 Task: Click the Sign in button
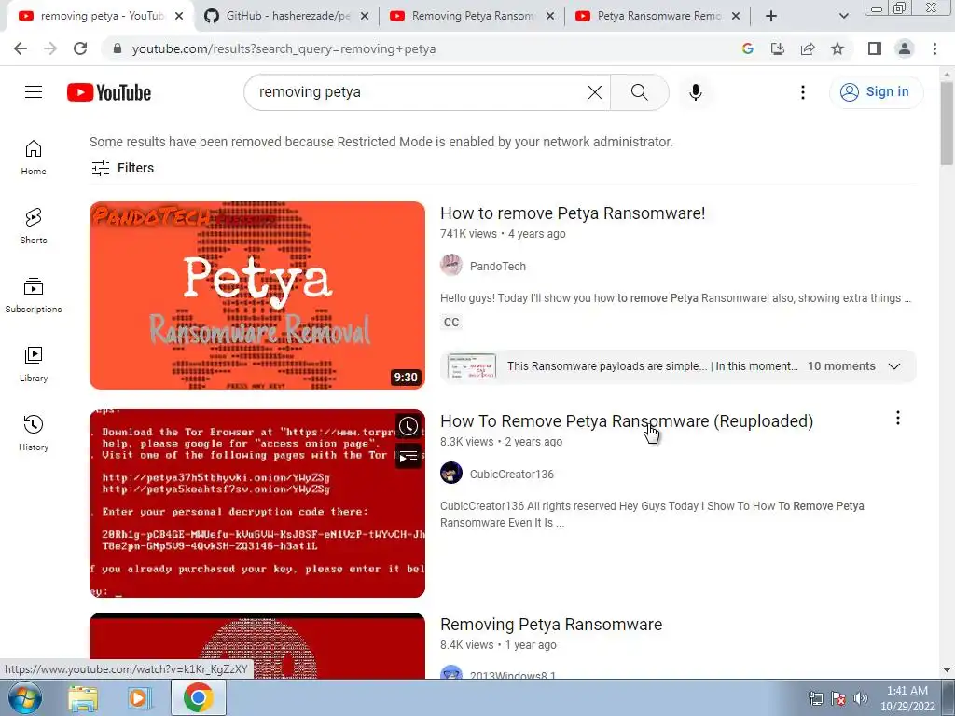click(x=875, y=92)
